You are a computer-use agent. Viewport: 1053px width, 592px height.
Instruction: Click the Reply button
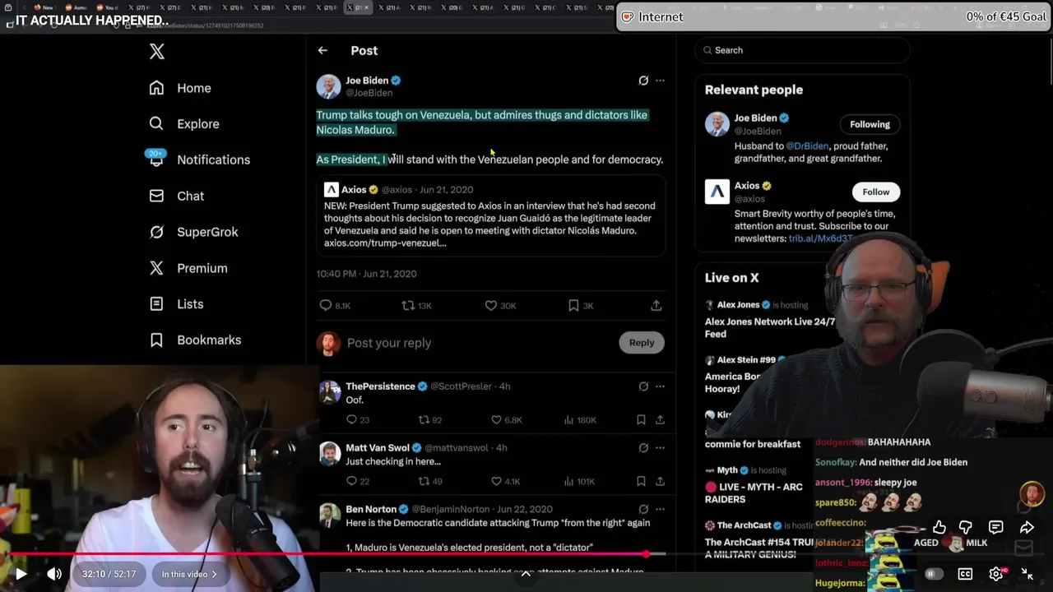tap(642, 343)
